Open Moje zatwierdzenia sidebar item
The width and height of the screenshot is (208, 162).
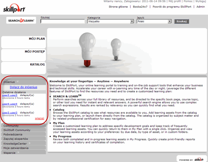pos(23,148)
